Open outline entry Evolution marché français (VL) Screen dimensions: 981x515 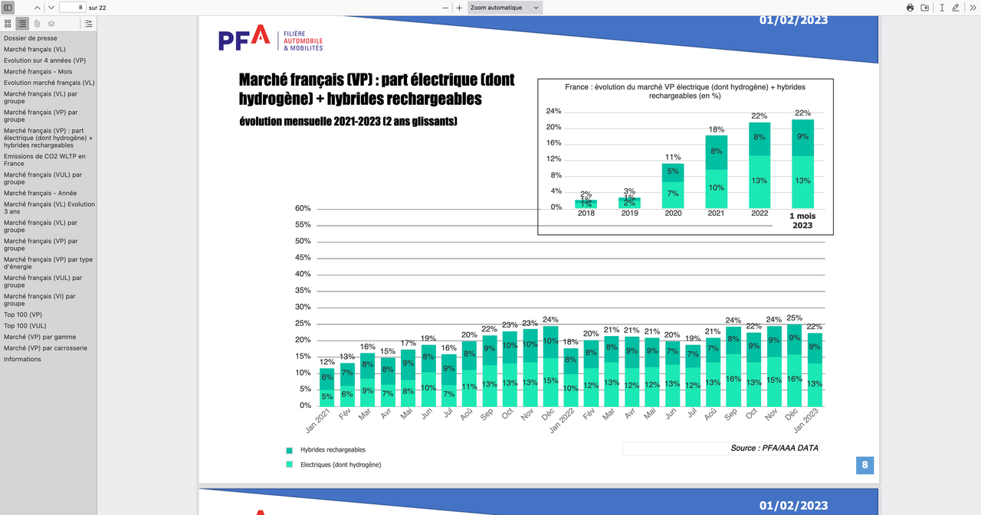click(49, 82)
